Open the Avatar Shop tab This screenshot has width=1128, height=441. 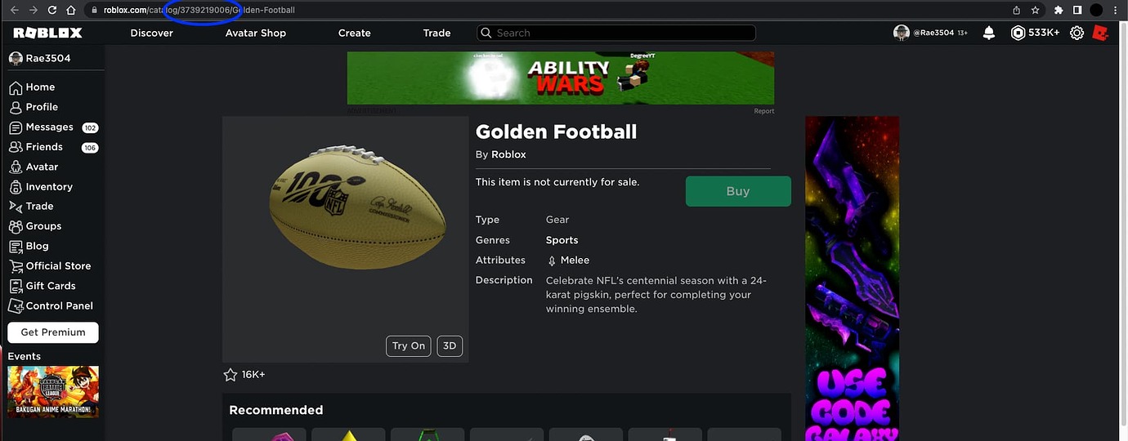pyautogui.click(x=256, y=33)
